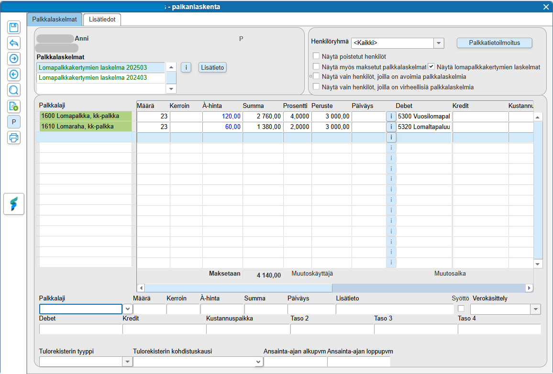Go to previous person with left-arrow icon
The height and width of the screenshot is (374, 553).
(14, 75)
